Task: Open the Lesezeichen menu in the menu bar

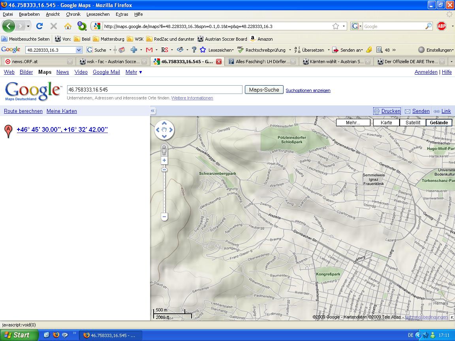Action: tap(98, 14)
